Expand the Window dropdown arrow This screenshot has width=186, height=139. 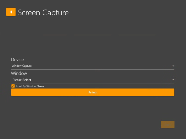[x=173, y=80]
